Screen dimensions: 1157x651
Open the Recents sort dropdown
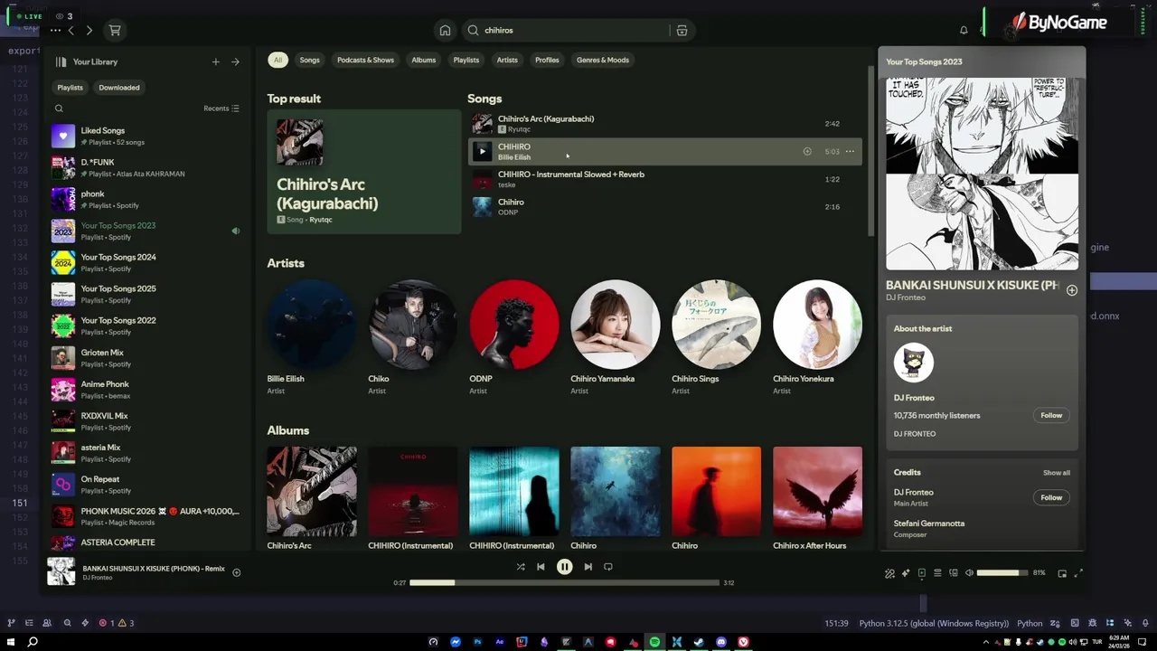221,108
